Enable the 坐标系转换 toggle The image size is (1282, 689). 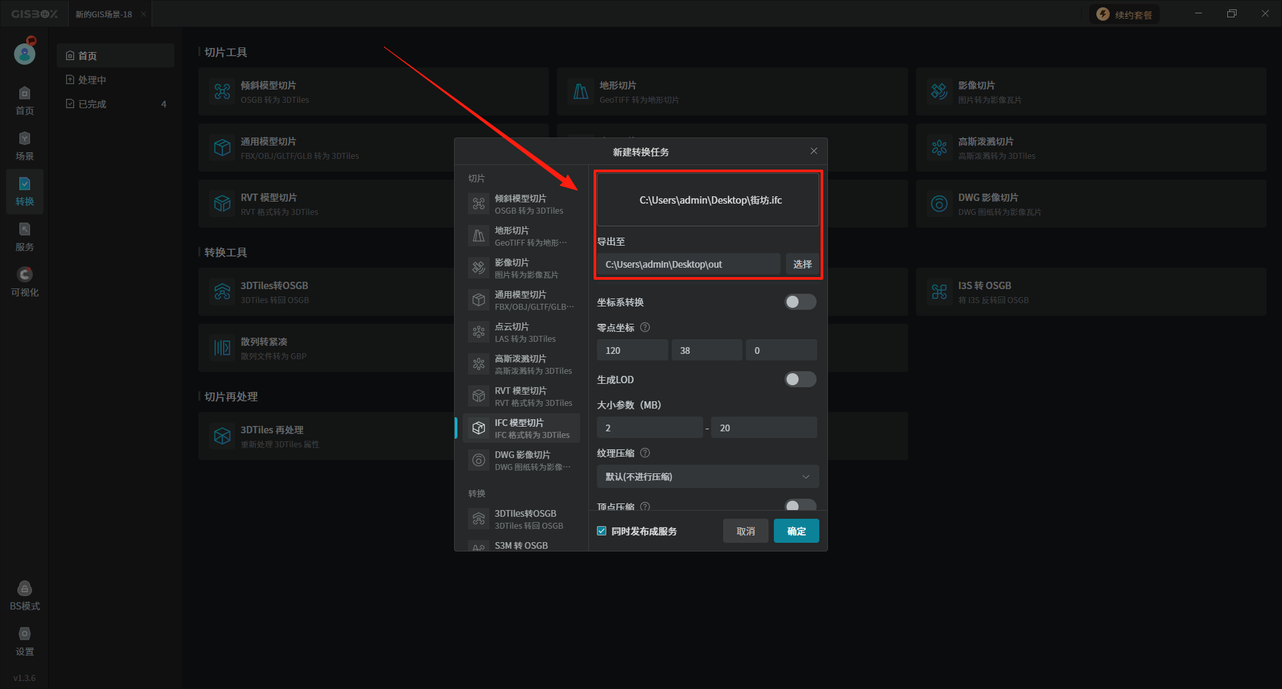pos(800,302)
